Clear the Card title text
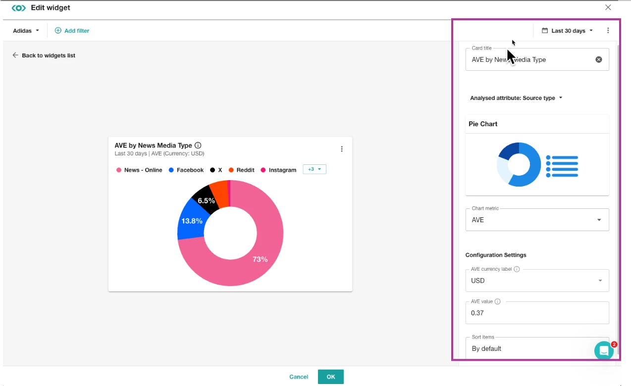This screenshot has width=631, height=386. coord(599,59)
